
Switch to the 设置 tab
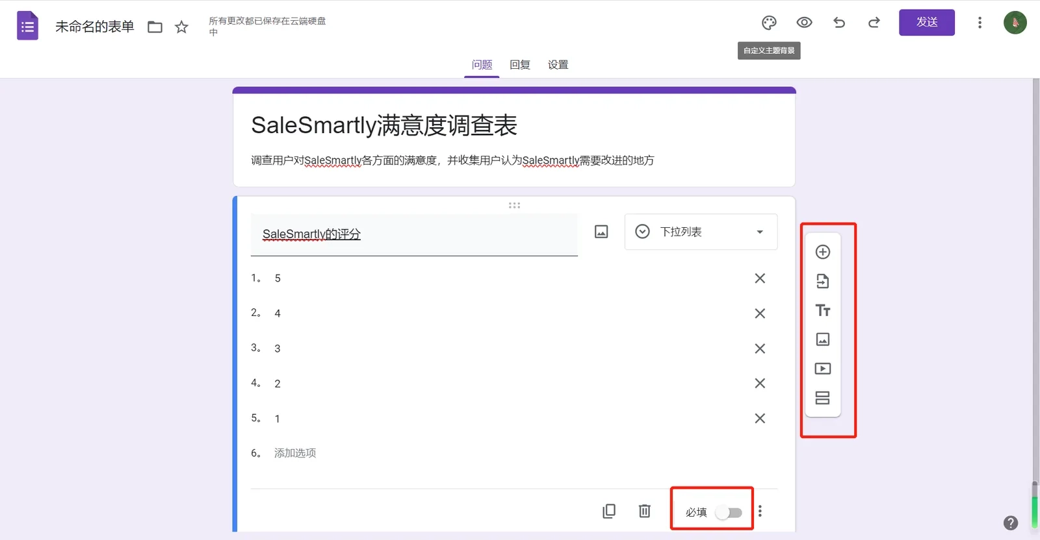pos(558,65)
